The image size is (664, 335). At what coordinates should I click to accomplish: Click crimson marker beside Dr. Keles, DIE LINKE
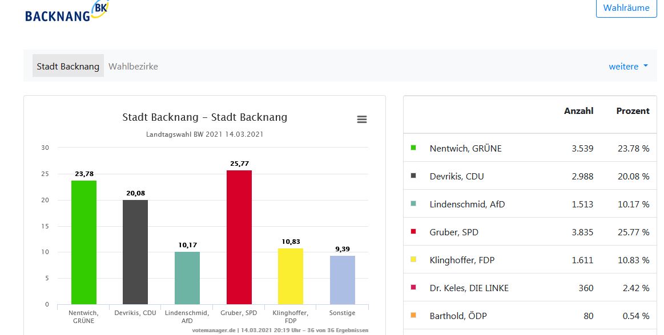coord(413,288)
